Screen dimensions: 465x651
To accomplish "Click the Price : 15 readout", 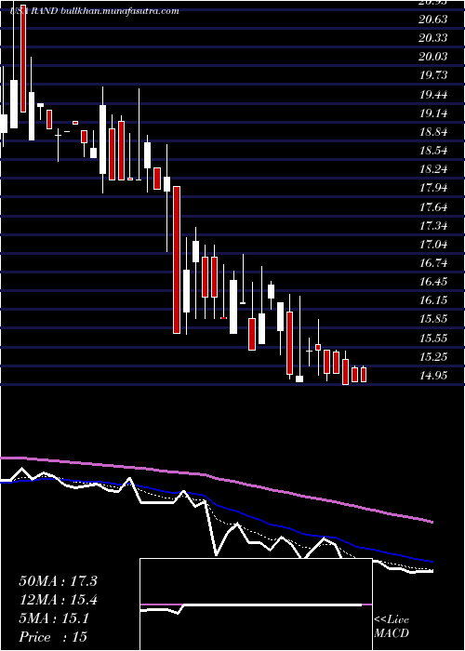I will (53, 637).
